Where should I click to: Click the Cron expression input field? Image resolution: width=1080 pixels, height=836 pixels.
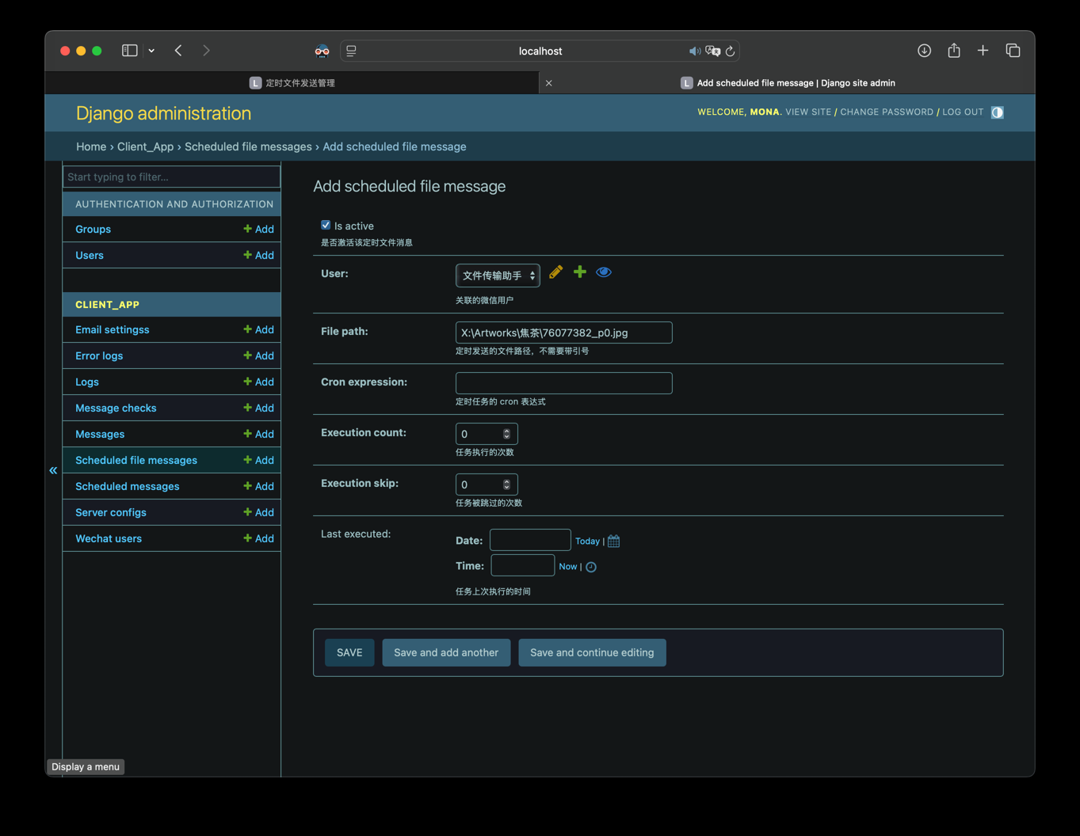click(x=563, y=383)
